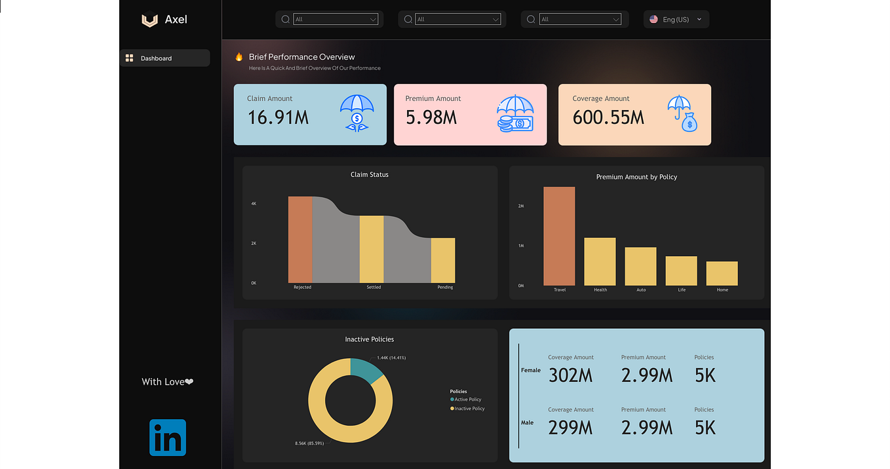Click the Premium Amount by Policy chart title

point(636,177)
